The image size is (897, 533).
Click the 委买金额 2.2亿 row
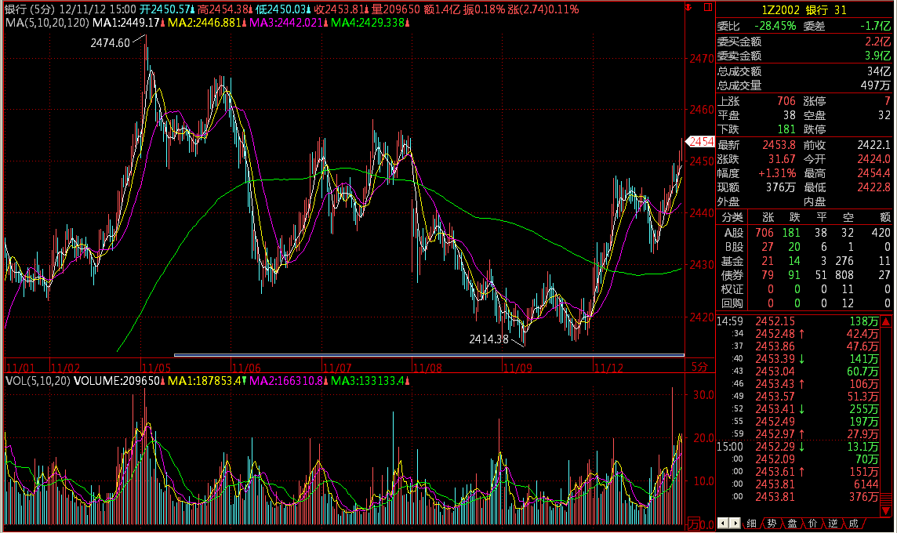[x=804, y=42]
